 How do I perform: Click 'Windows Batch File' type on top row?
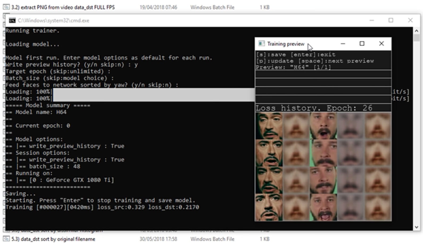click(x=212, y=7)
